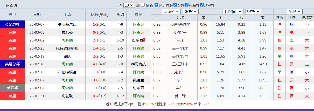Click 英足总杯 label in the 26-02-16 row
This screenshot has height=111, width=314.
12,64
